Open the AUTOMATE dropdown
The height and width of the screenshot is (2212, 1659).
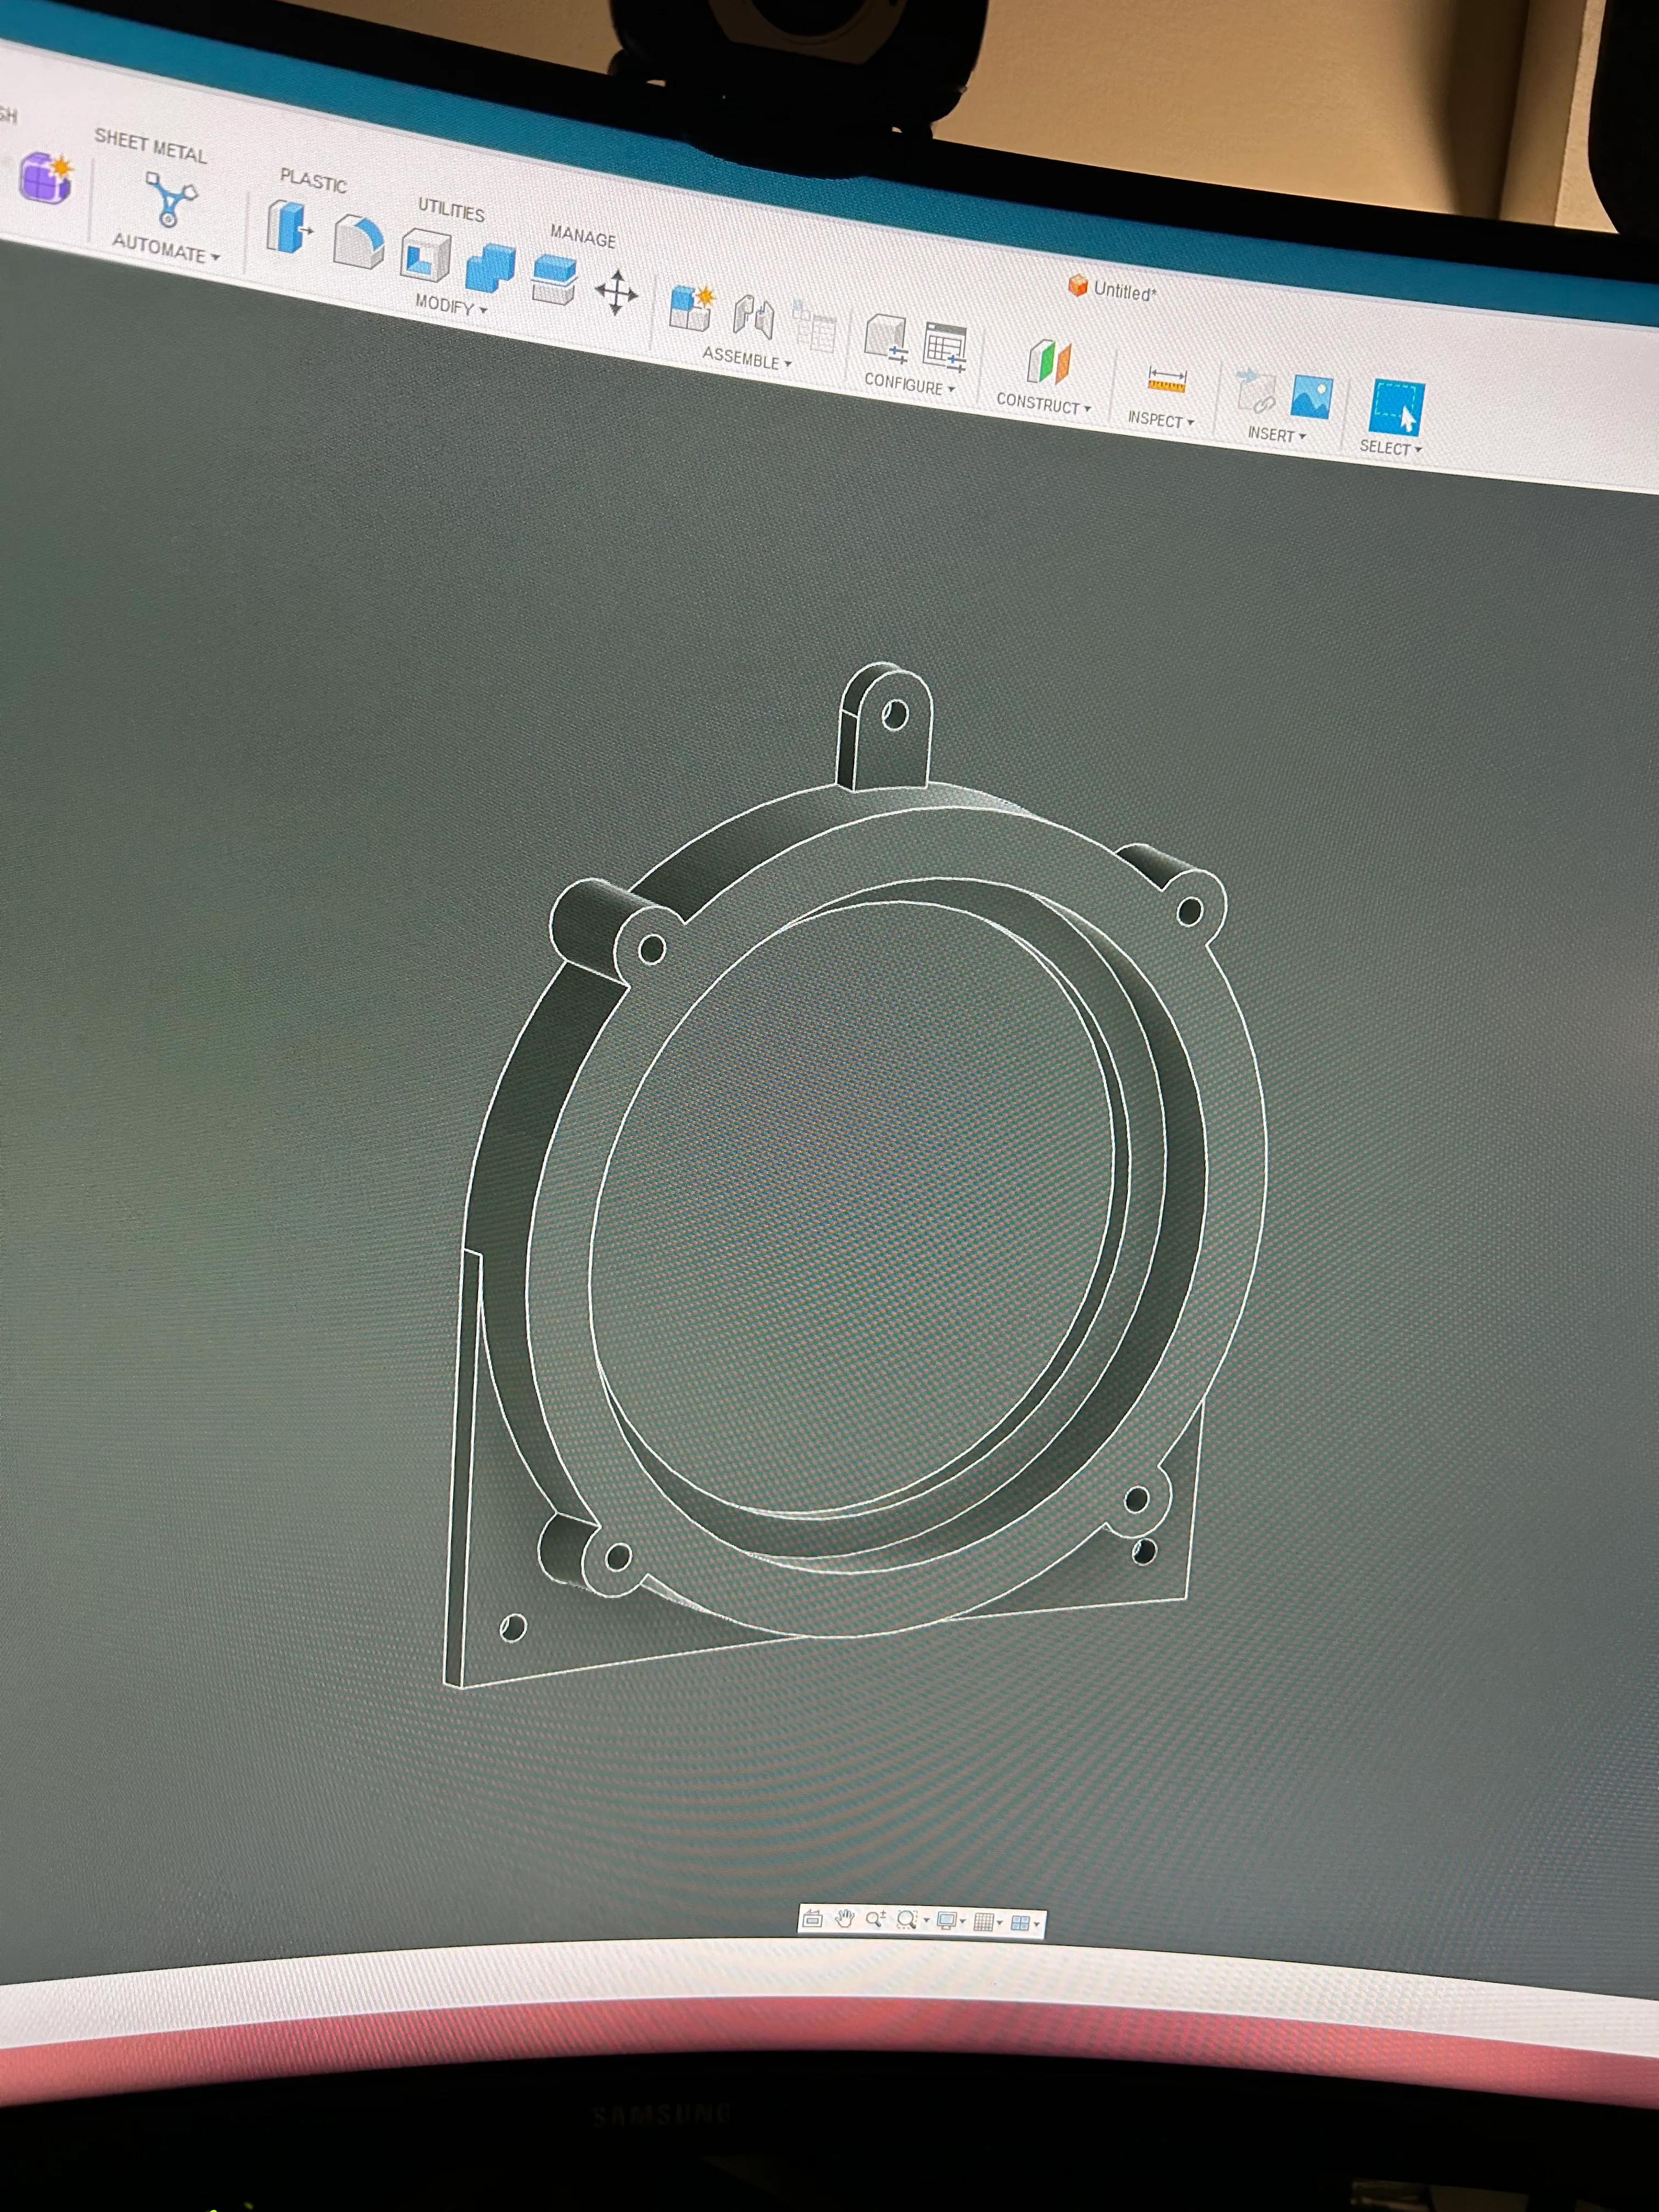point(165,247)
